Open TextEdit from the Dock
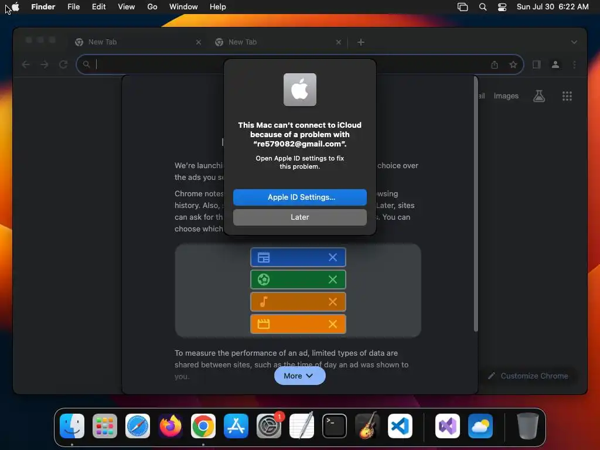This screenshot has height=450, width=600. click(x=302, y=426)
